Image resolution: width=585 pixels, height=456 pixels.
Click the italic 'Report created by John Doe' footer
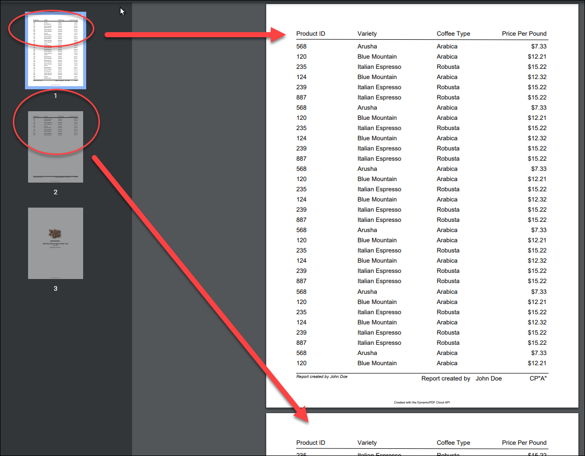click(322, 377)
